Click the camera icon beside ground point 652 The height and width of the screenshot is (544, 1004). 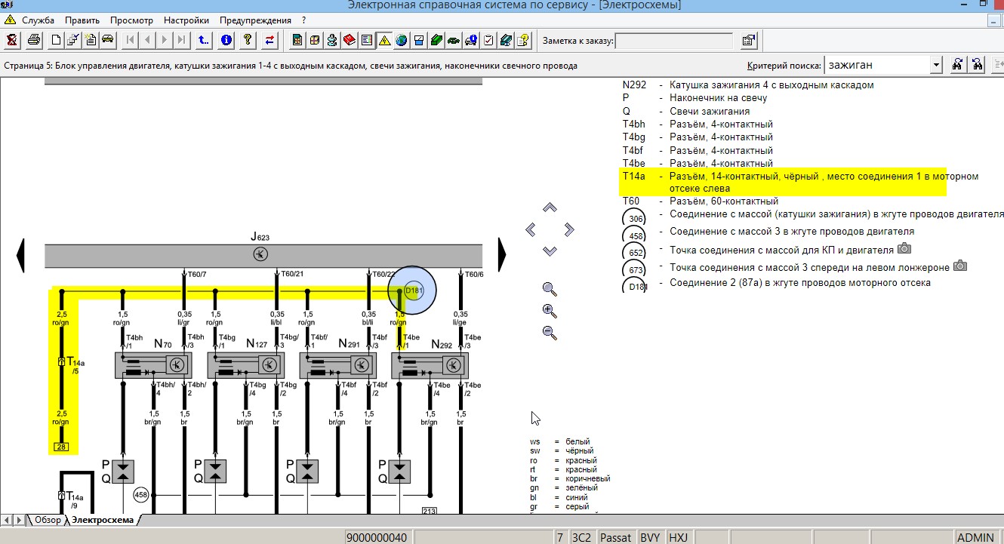(904, 249)
